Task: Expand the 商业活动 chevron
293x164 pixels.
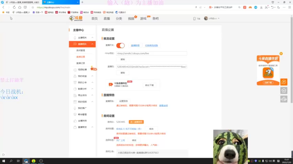Action: click(x=92, y=95)
